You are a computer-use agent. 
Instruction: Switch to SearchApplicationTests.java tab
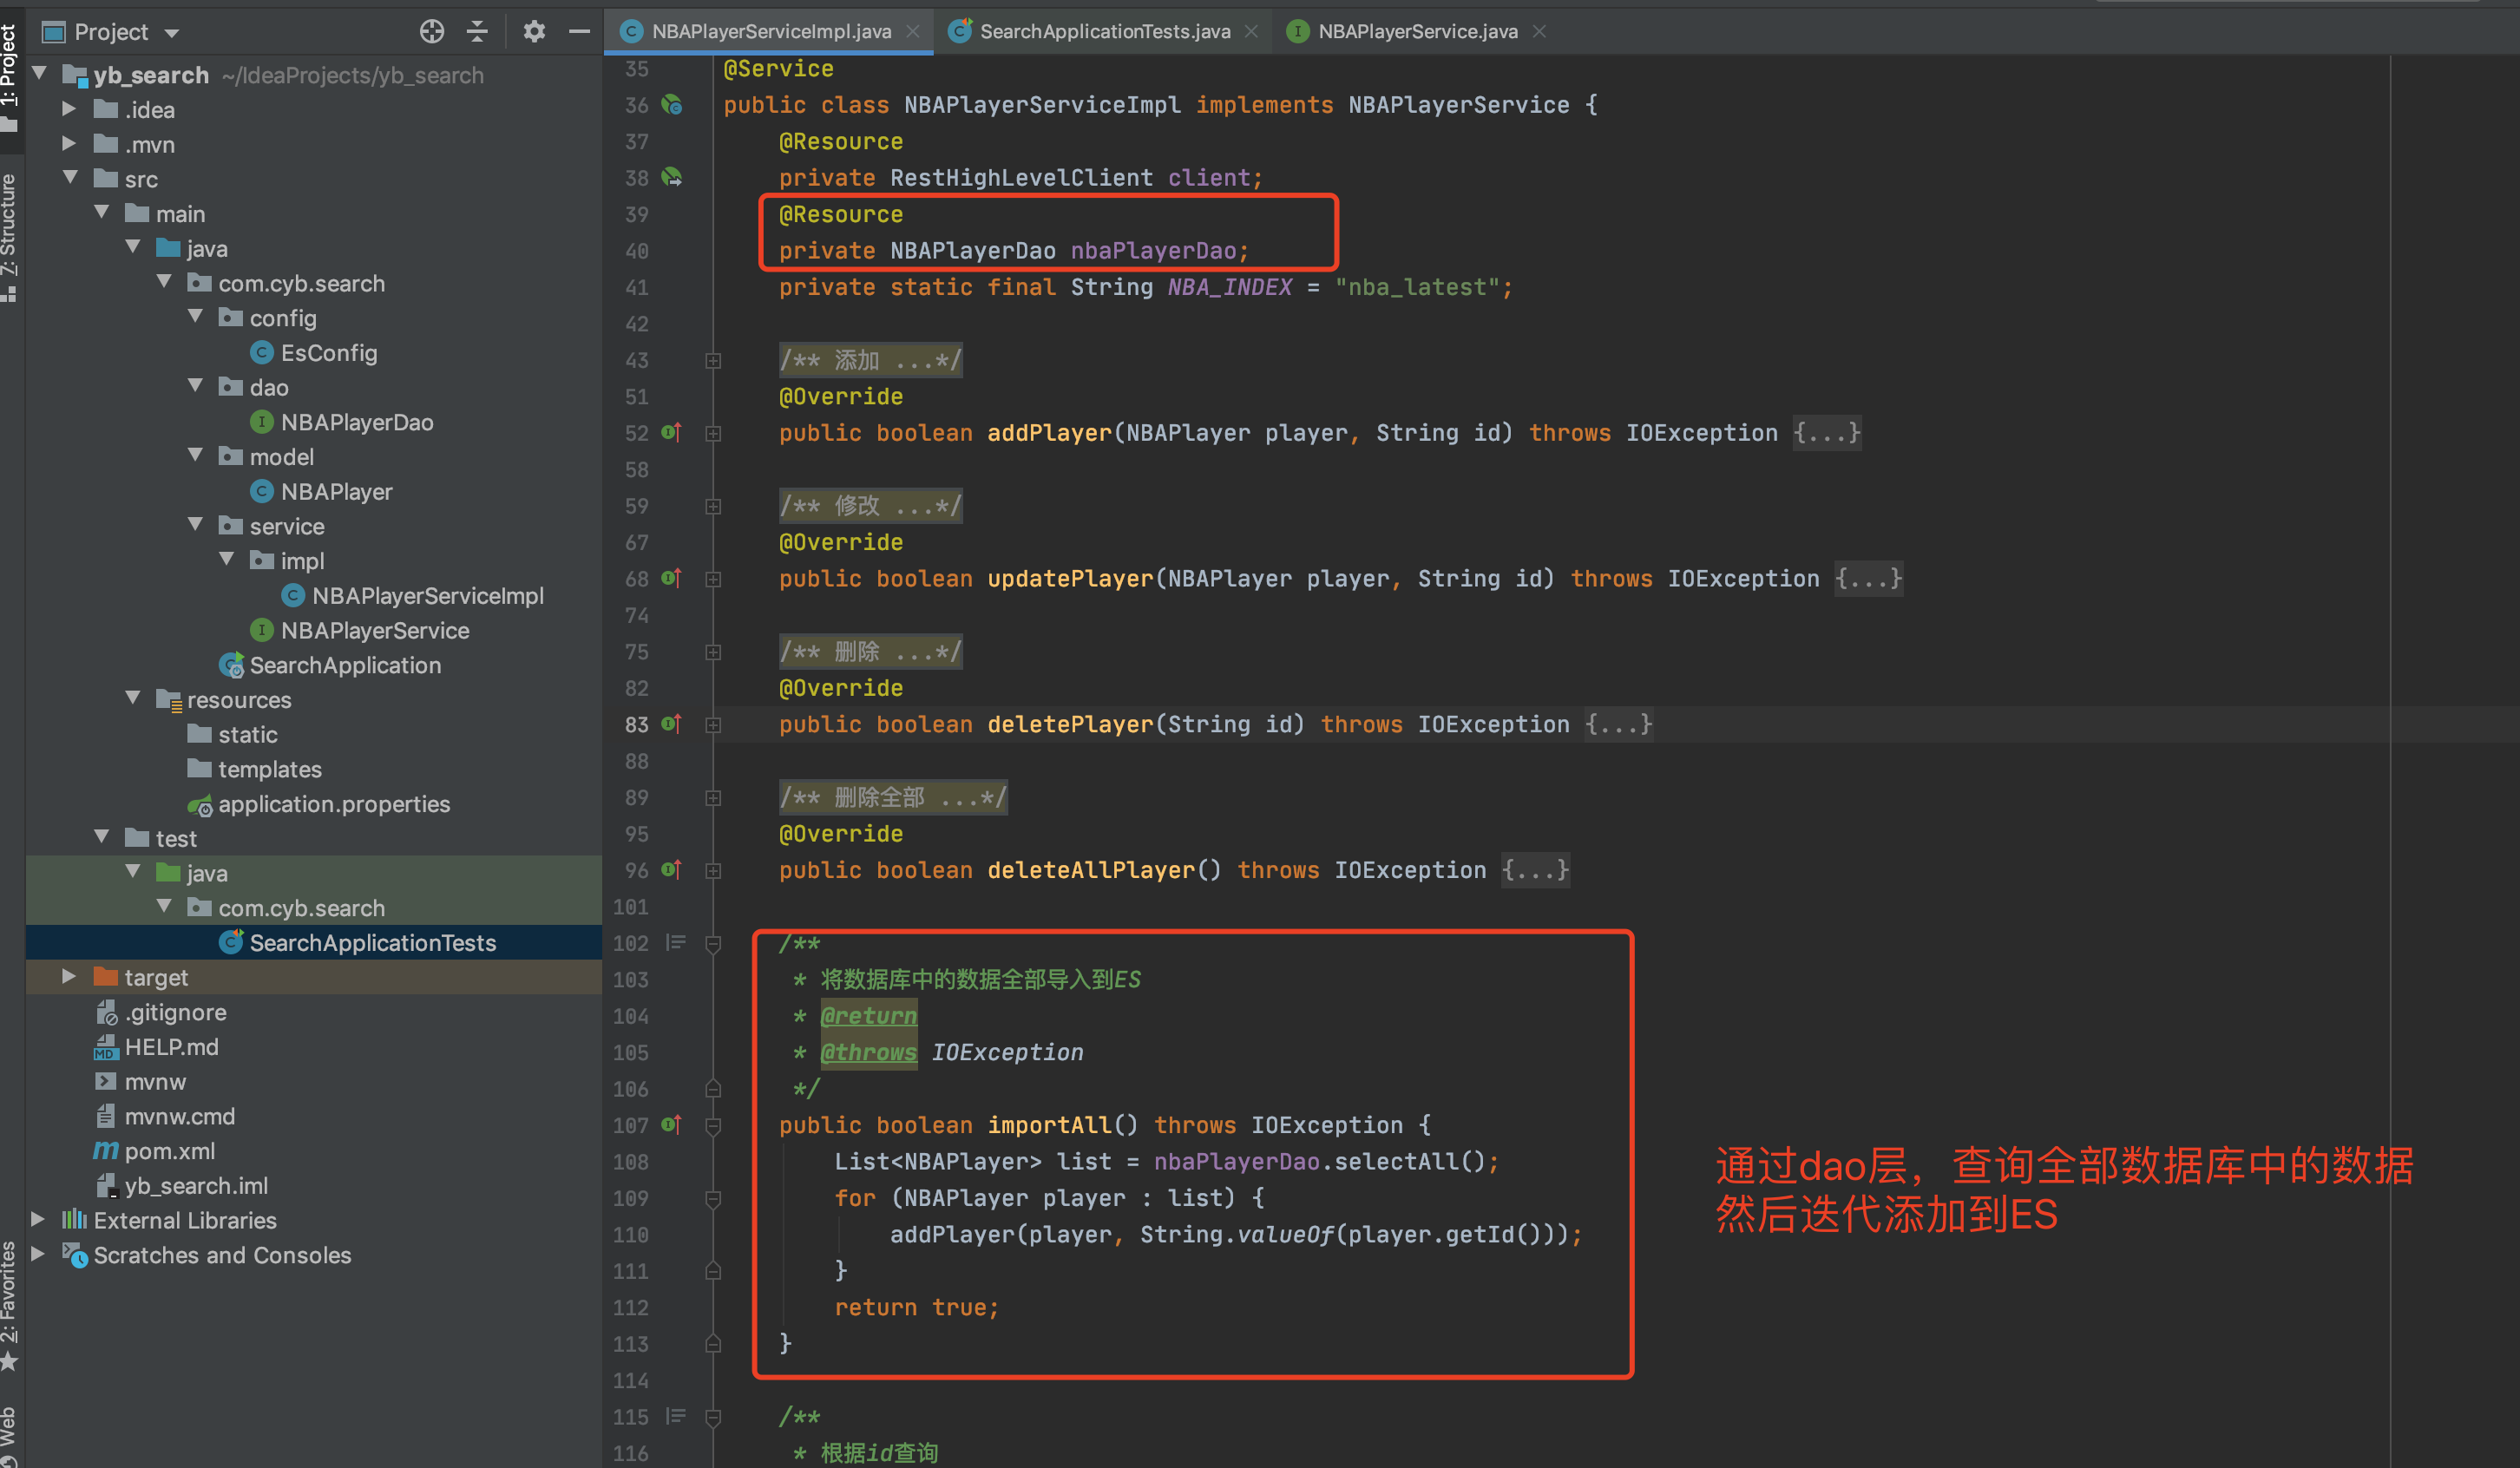click(1104, 32)
